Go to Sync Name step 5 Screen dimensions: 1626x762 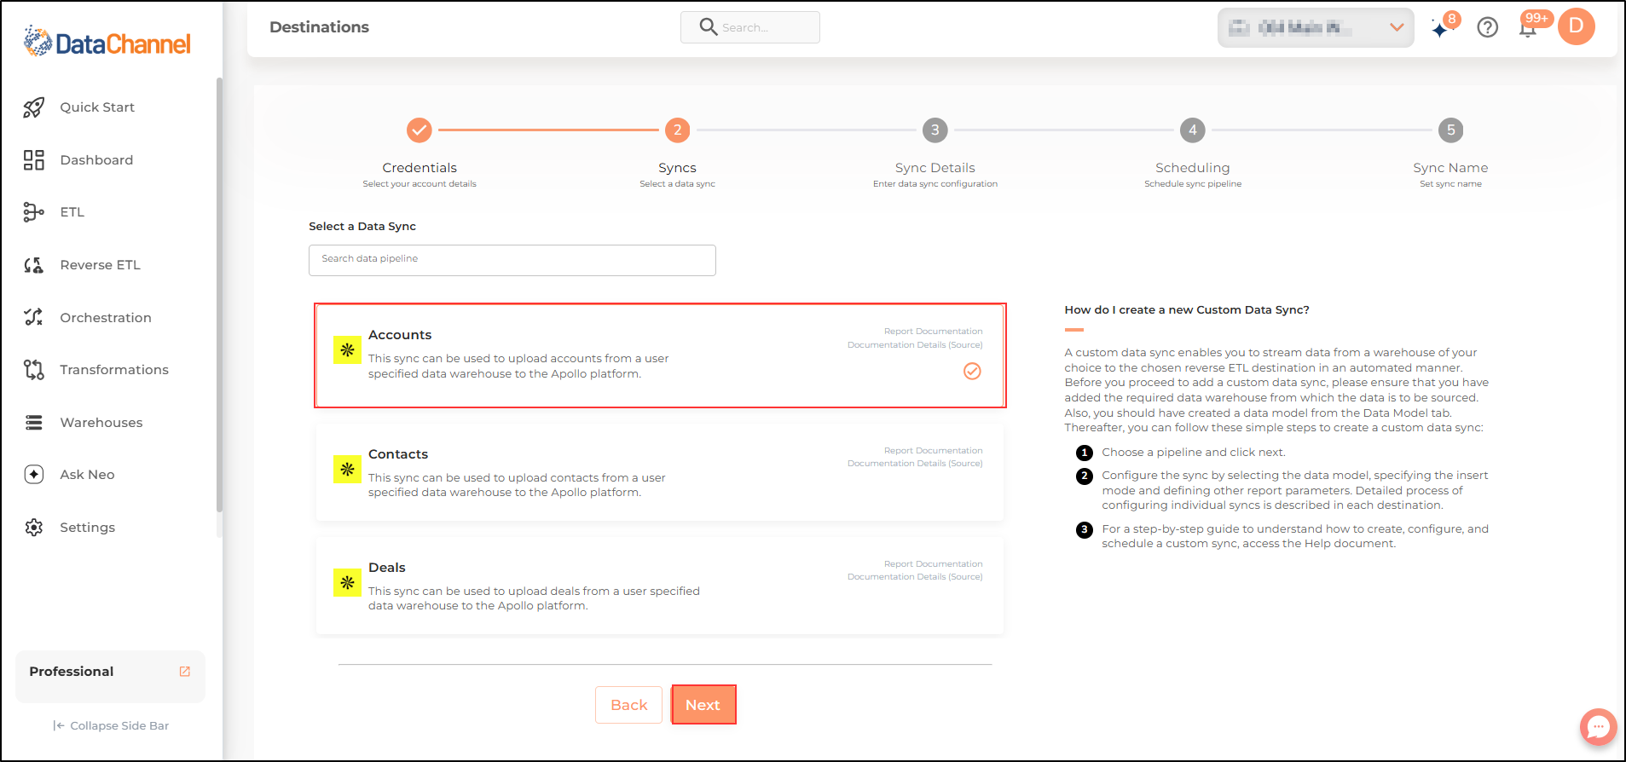click(1450, 130)
